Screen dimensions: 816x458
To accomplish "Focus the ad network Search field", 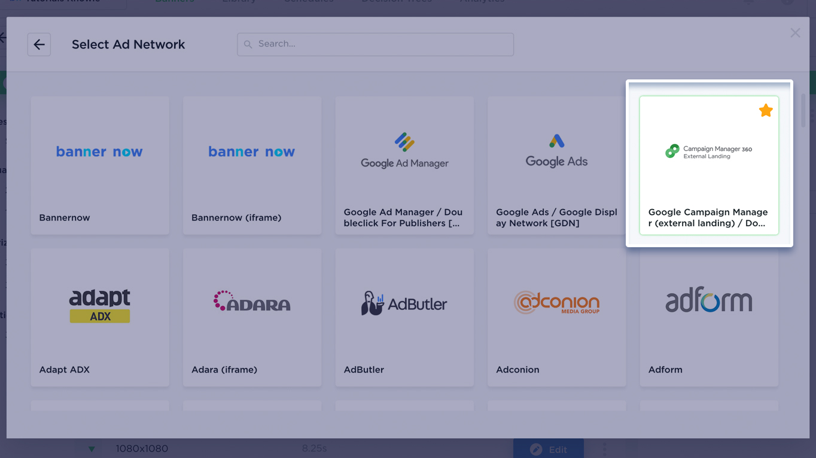I will (x=375, y=44).
